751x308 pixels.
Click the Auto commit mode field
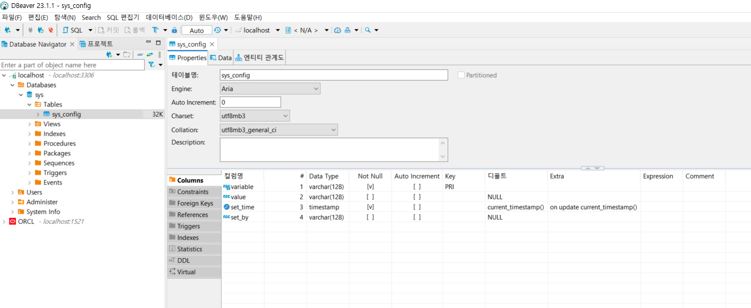point(197,30)
